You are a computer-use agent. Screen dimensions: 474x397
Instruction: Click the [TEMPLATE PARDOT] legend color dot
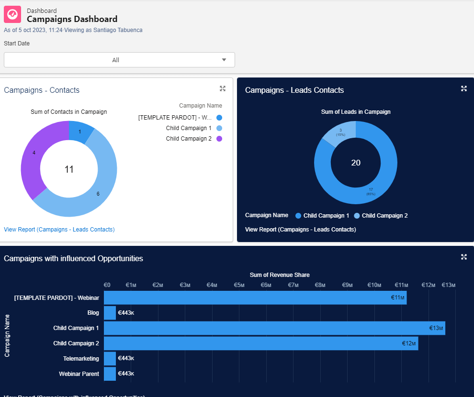click(219, 118)
